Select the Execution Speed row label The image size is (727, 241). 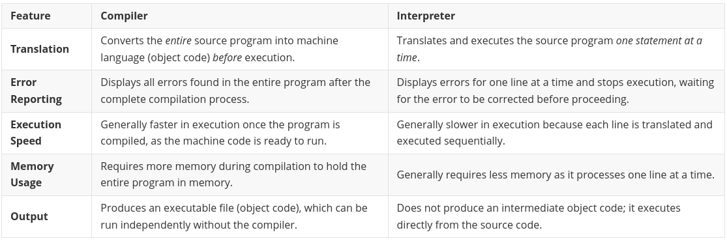point(36,133)
